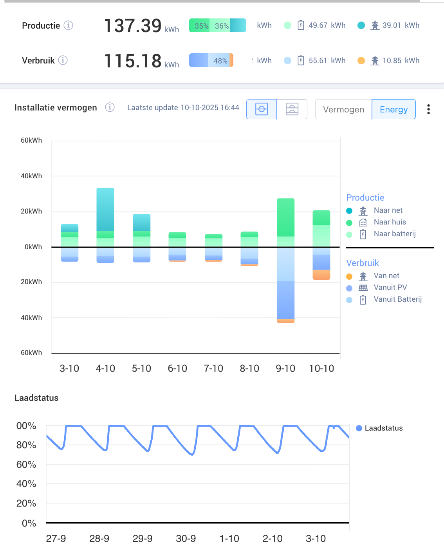Select the first chart view icon button

click(262, 109)
